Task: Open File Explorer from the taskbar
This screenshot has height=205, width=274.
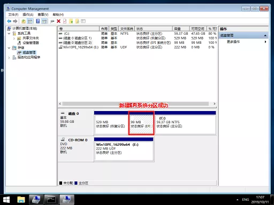Action: [x=21, y=200]
